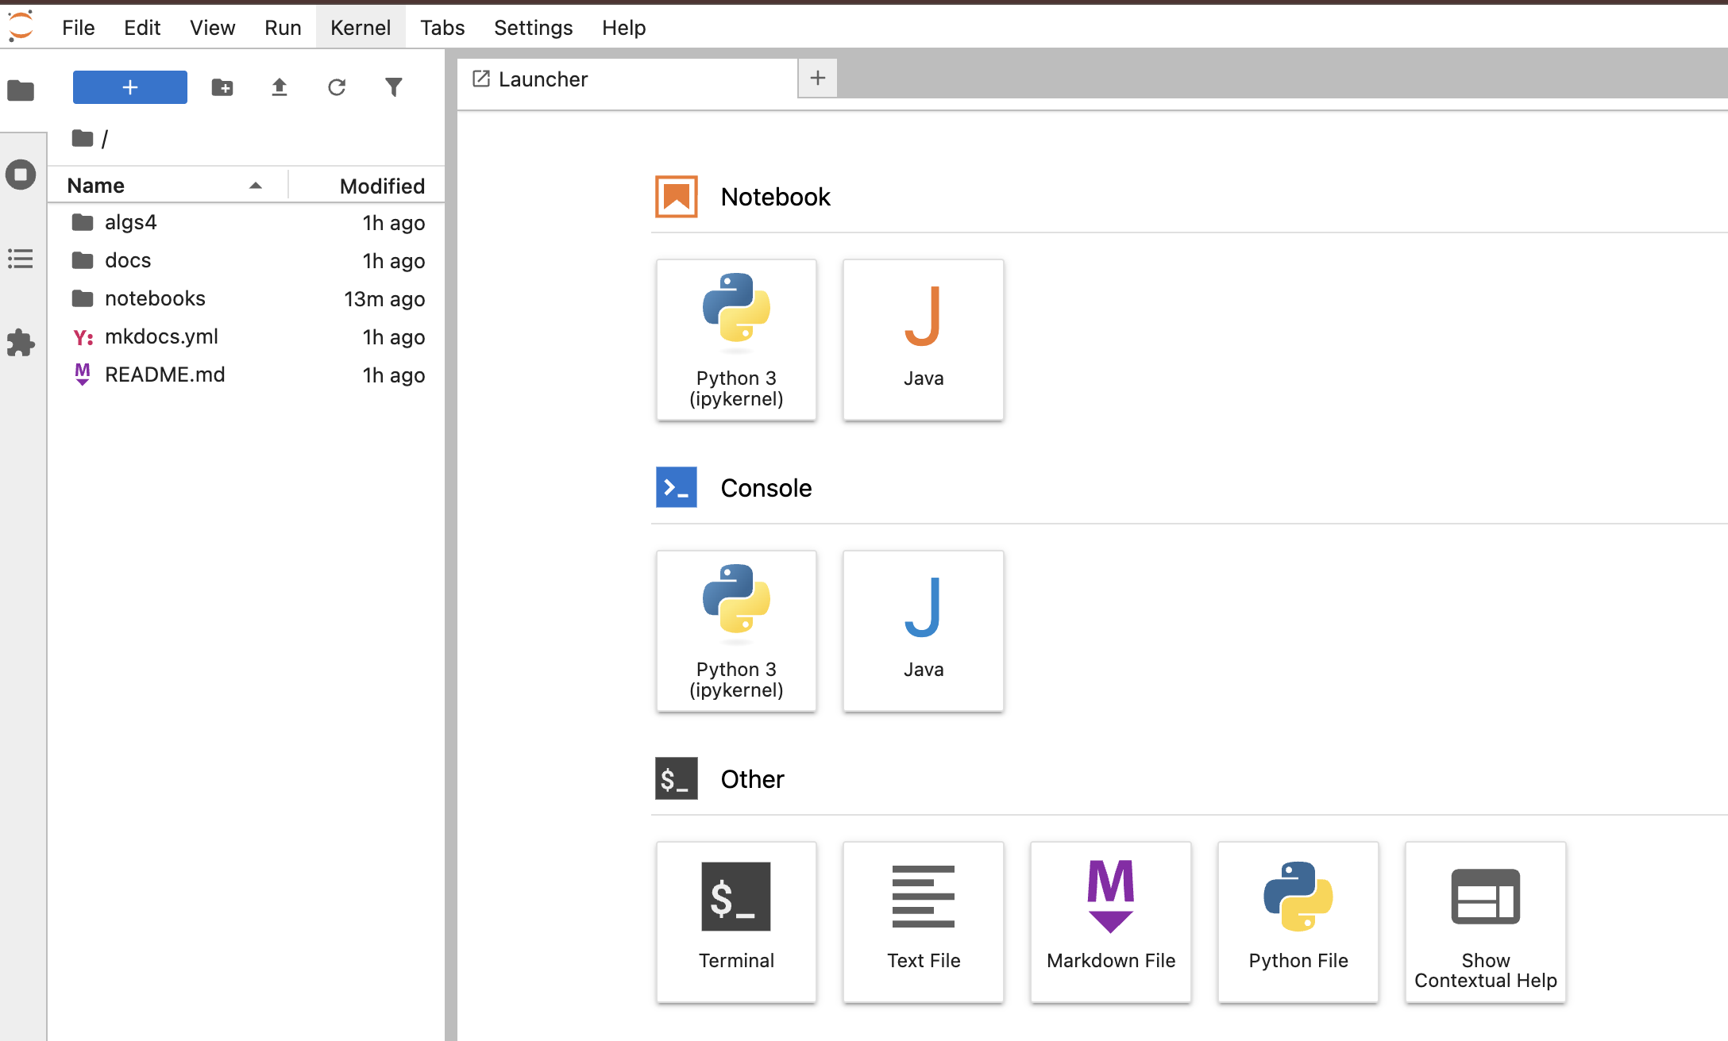Open the notebooks folder
The width and height of the screenshot is (1728, 1041).
click(x=246, y=299)
